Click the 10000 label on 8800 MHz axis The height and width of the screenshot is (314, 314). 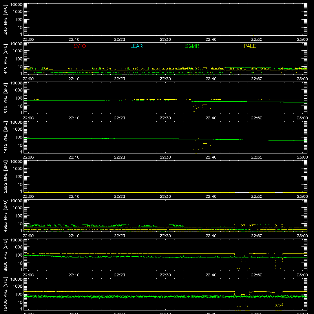(16, 240)
